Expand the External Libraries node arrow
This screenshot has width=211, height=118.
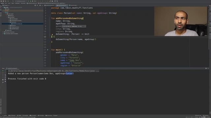[3, 32]
